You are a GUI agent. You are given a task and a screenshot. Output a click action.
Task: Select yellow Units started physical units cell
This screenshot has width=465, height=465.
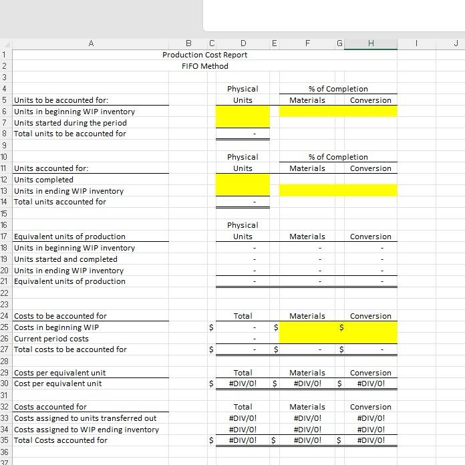pos(243,122)
